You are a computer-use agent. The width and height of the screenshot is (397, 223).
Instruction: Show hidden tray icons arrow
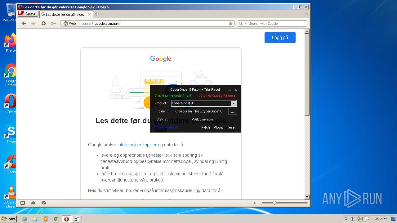(x=346, y=219)
